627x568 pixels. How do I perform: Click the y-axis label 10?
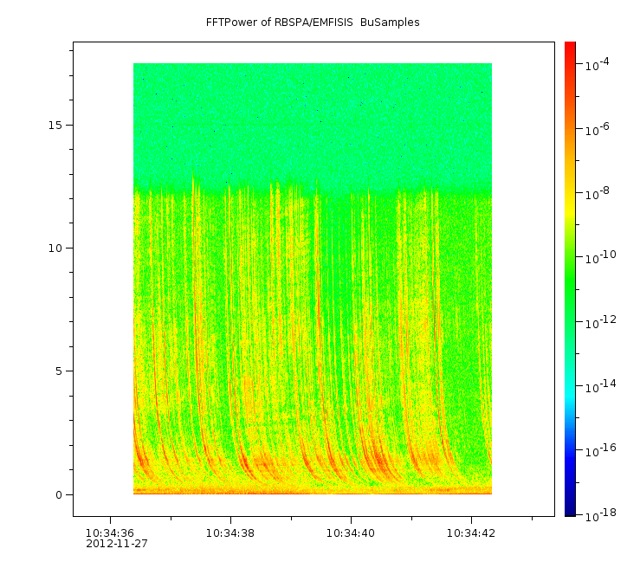[x=55, y=248]
